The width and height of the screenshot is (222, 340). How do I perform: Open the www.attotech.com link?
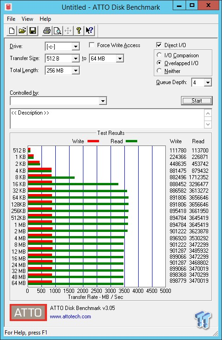coord(70,316)
